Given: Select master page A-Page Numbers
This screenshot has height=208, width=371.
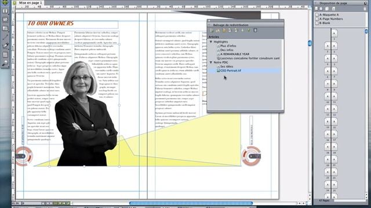Looking at the screenshot, I should tap(331, 19).
